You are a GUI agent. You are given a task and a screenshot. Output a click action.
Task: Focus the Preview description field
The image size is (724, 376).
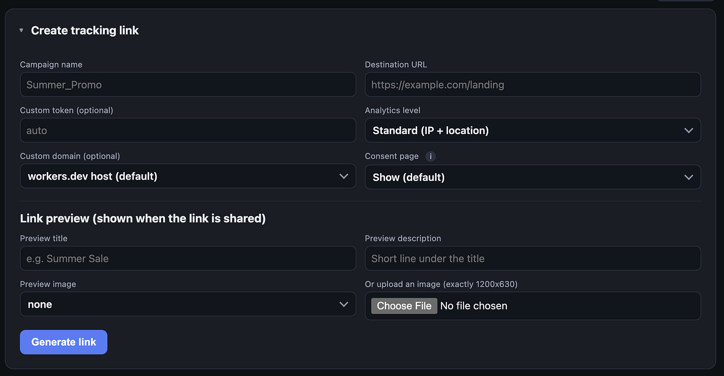[x=533, y=258]
